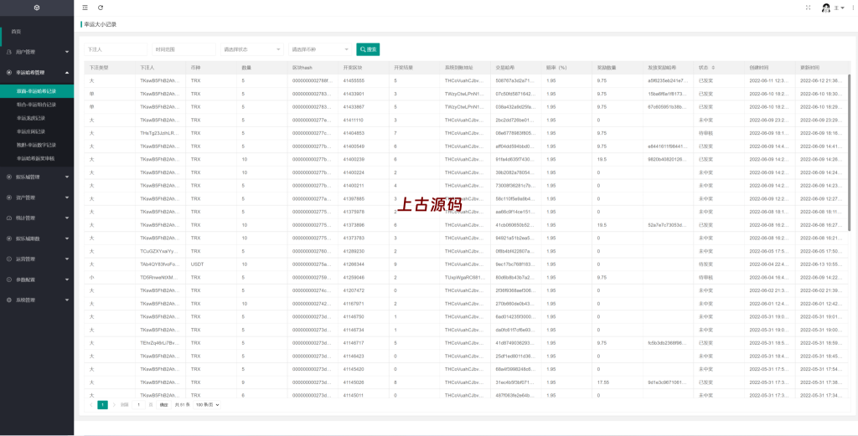Screen dimensions: 858x436
Task: Select 双面-幸运哈希记录 in the sidebar
Action: (37, 91)
